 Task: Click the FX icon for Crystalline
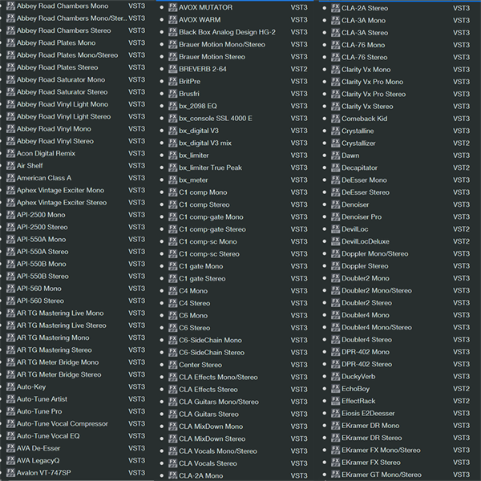(x=336, y=131)
